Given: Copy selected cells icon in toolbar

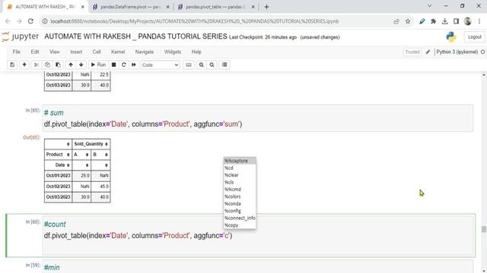Looking at the screenshot, I should pyautogui.click(x=47, y=64).
